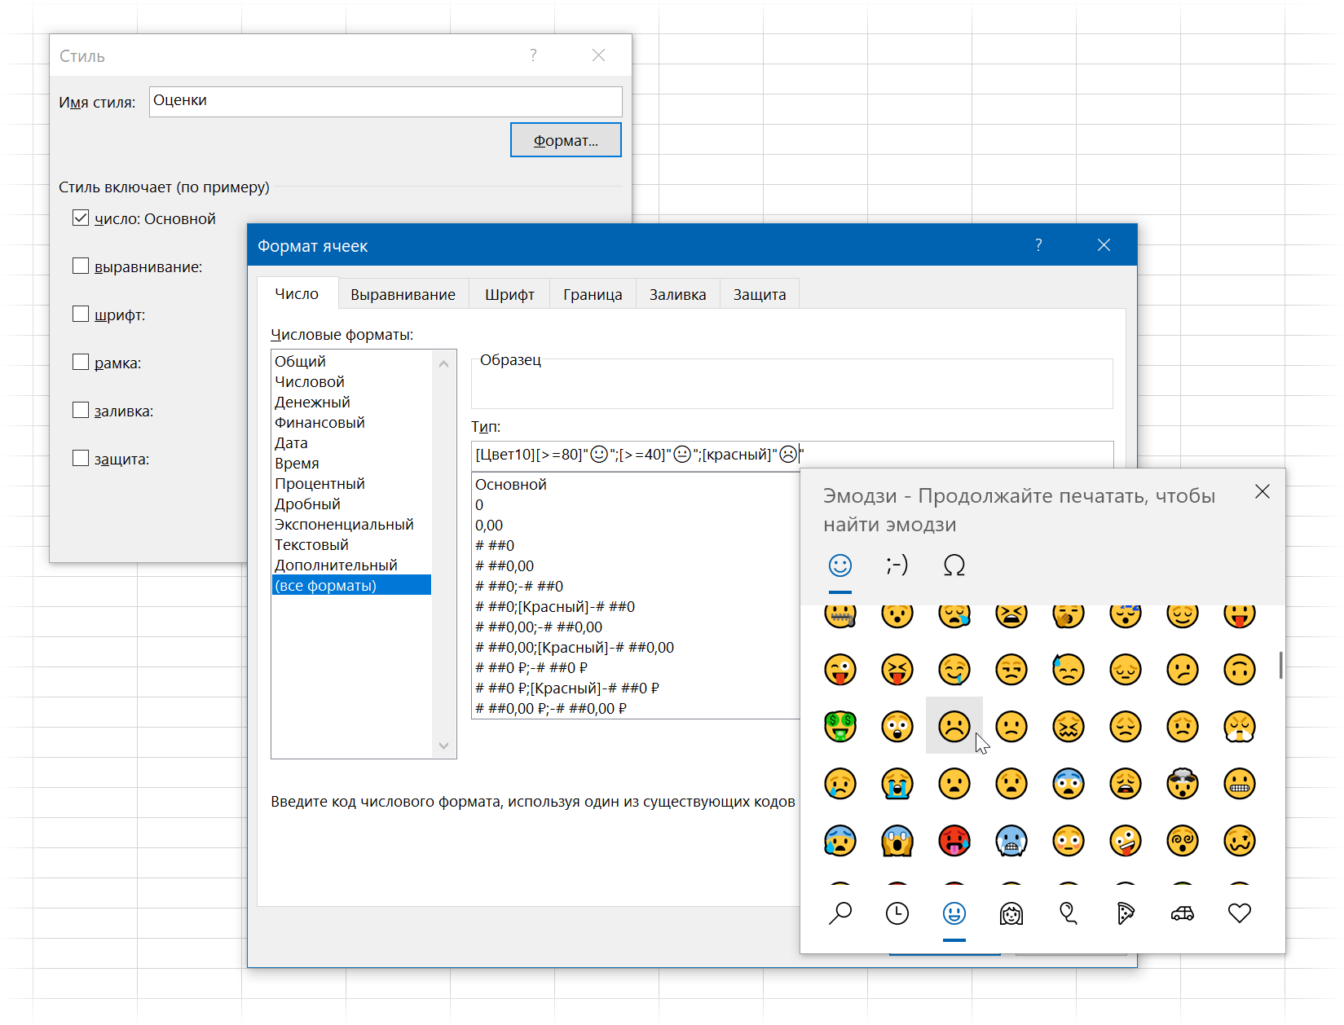This screenshot has height=1025, width=1344.
Task: Choose '0,00' format code
Action: pyautogui.click(x=636, y=525)
